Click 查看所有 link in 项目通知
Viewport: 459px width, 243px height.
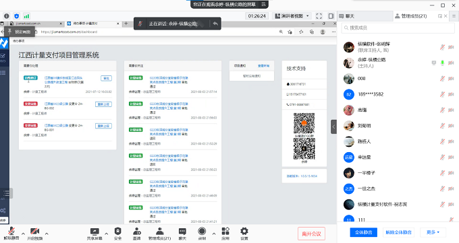(263, 66)
